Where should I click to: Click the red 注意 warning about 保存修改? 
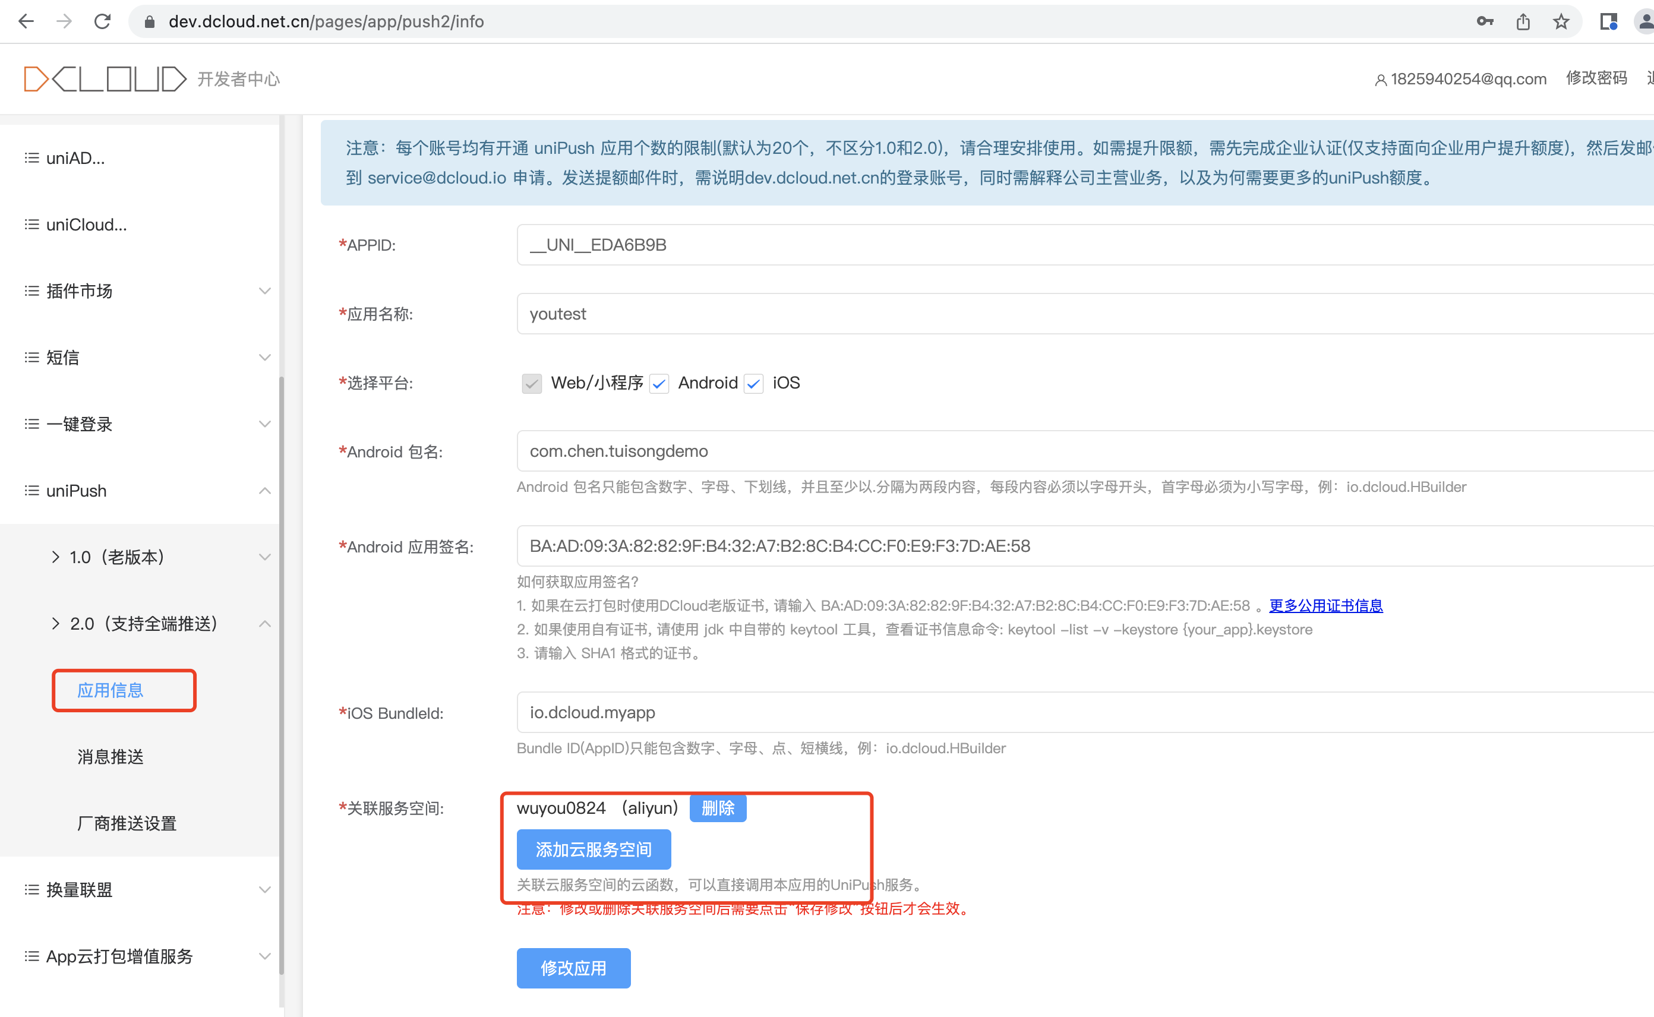coord(745,909)
